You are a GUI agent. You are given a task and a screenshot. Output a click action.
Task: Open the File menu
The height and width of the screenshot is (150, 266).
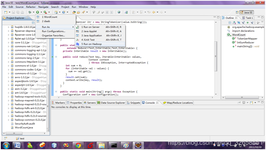tap(4, 7)
